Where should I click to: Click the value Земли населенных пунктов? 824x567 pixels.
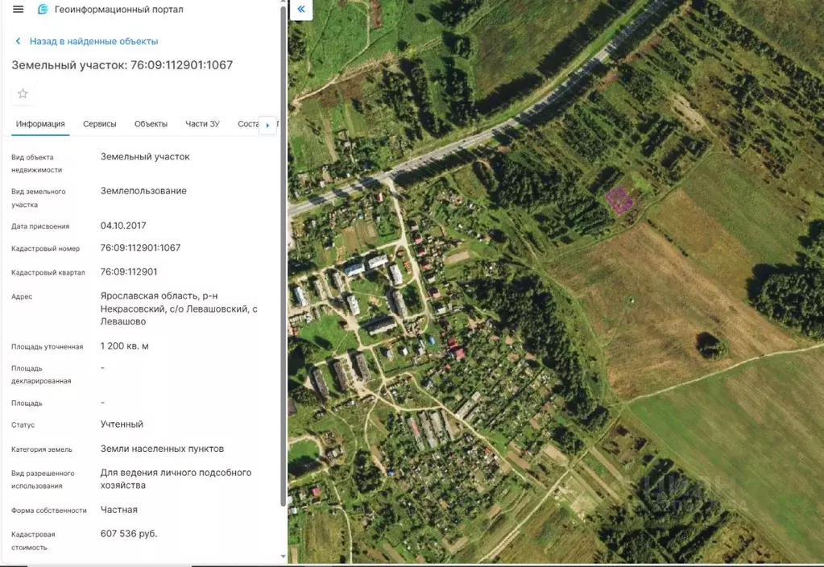click(x=162, y=449)
